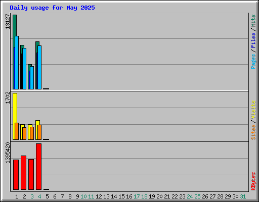Click the day 1 green Hits bar top
Image resolution: width=259 pixels, height=202 pixels.
click(x=15, y=25)
